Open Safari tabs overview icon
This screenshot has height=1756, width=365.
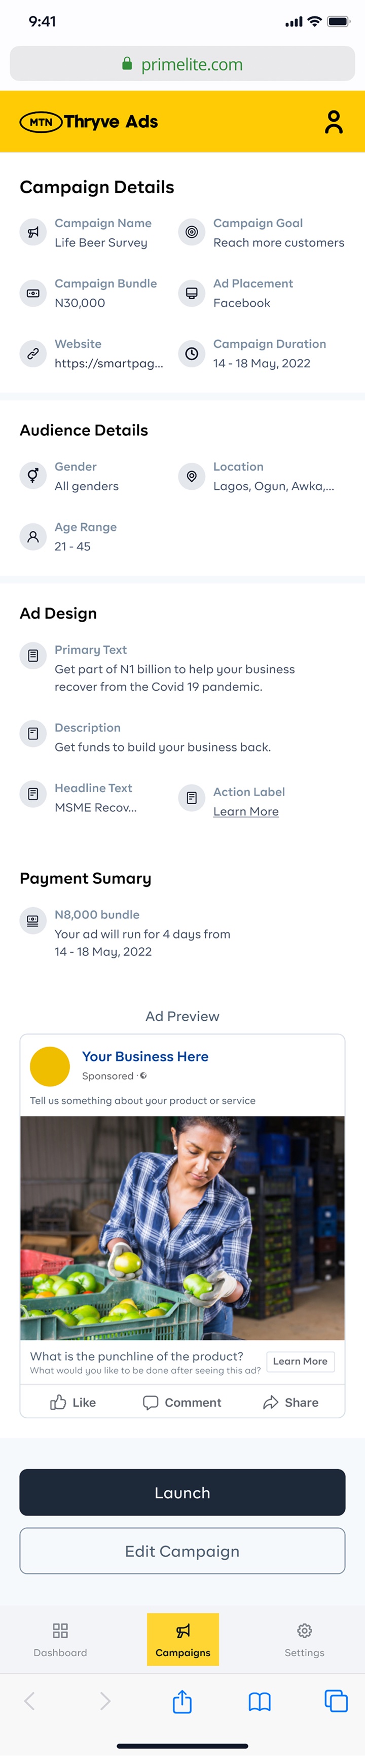tap(336, 1701)
